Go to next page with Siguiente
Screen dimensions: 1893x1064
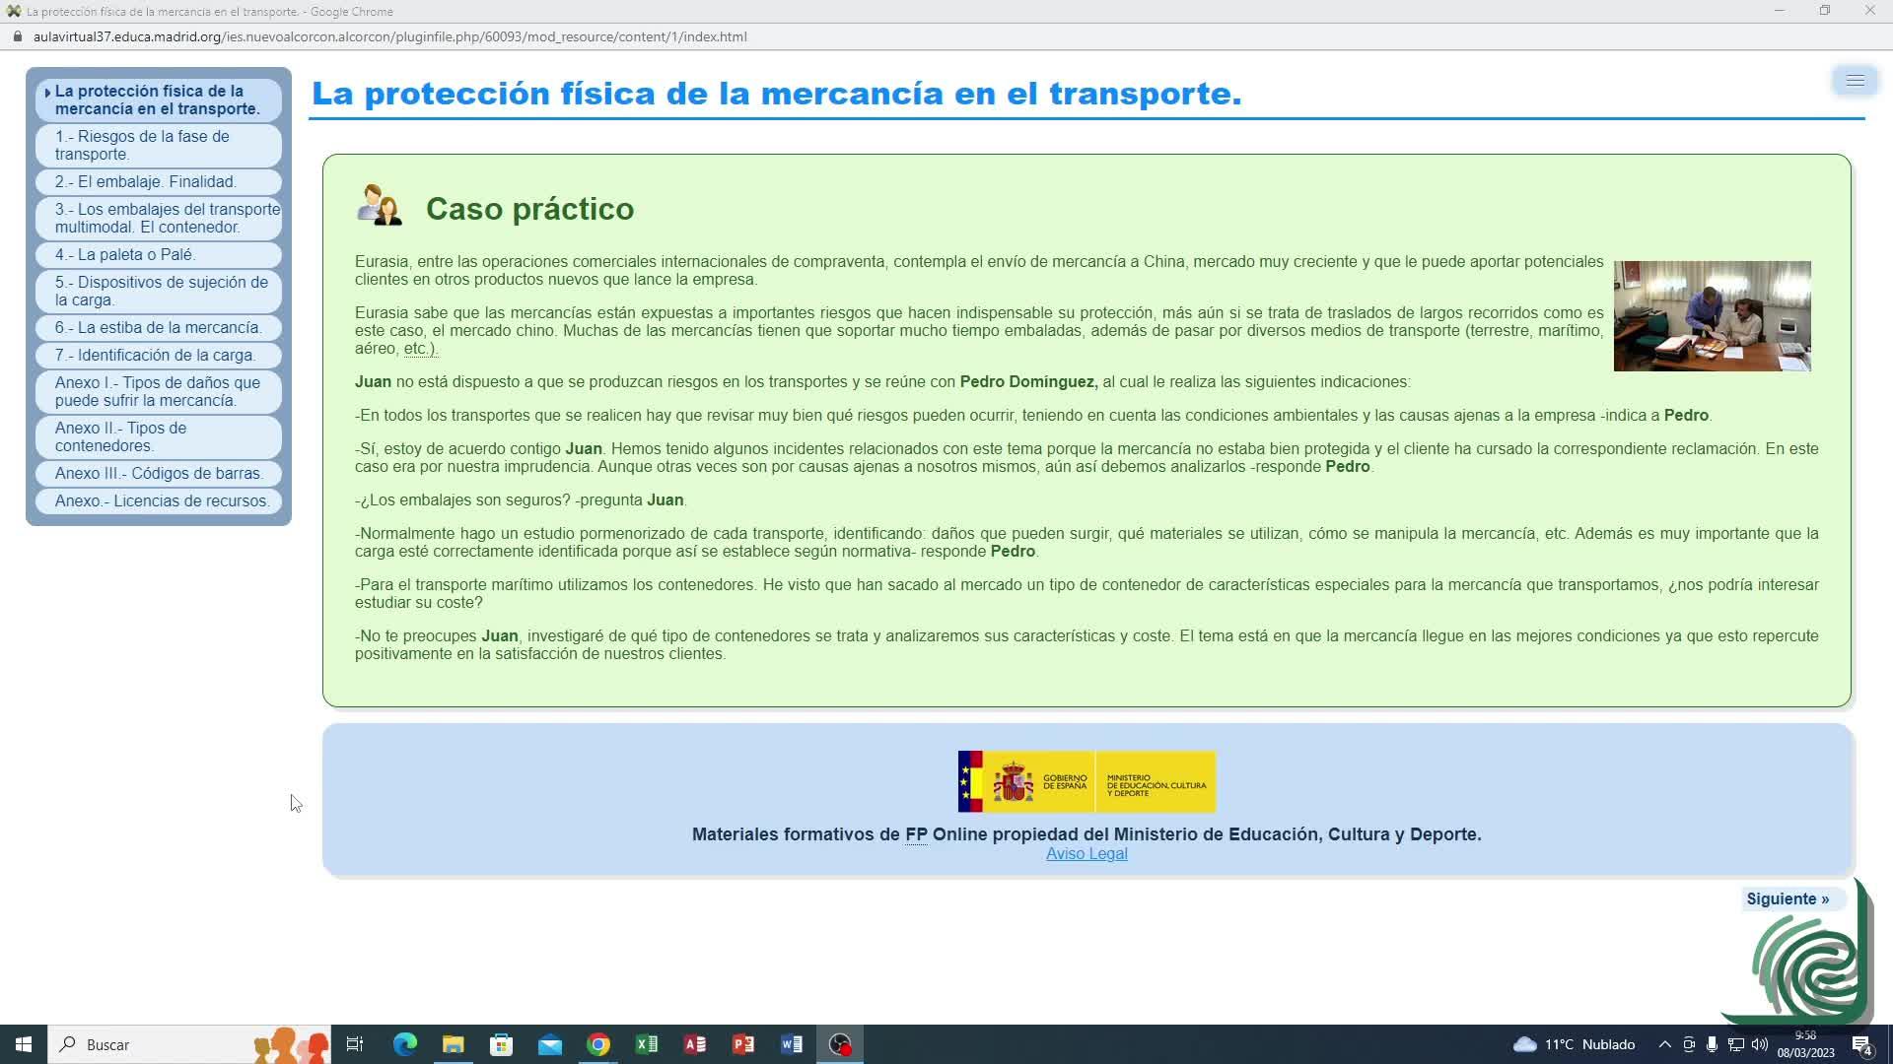(1788, 898)
